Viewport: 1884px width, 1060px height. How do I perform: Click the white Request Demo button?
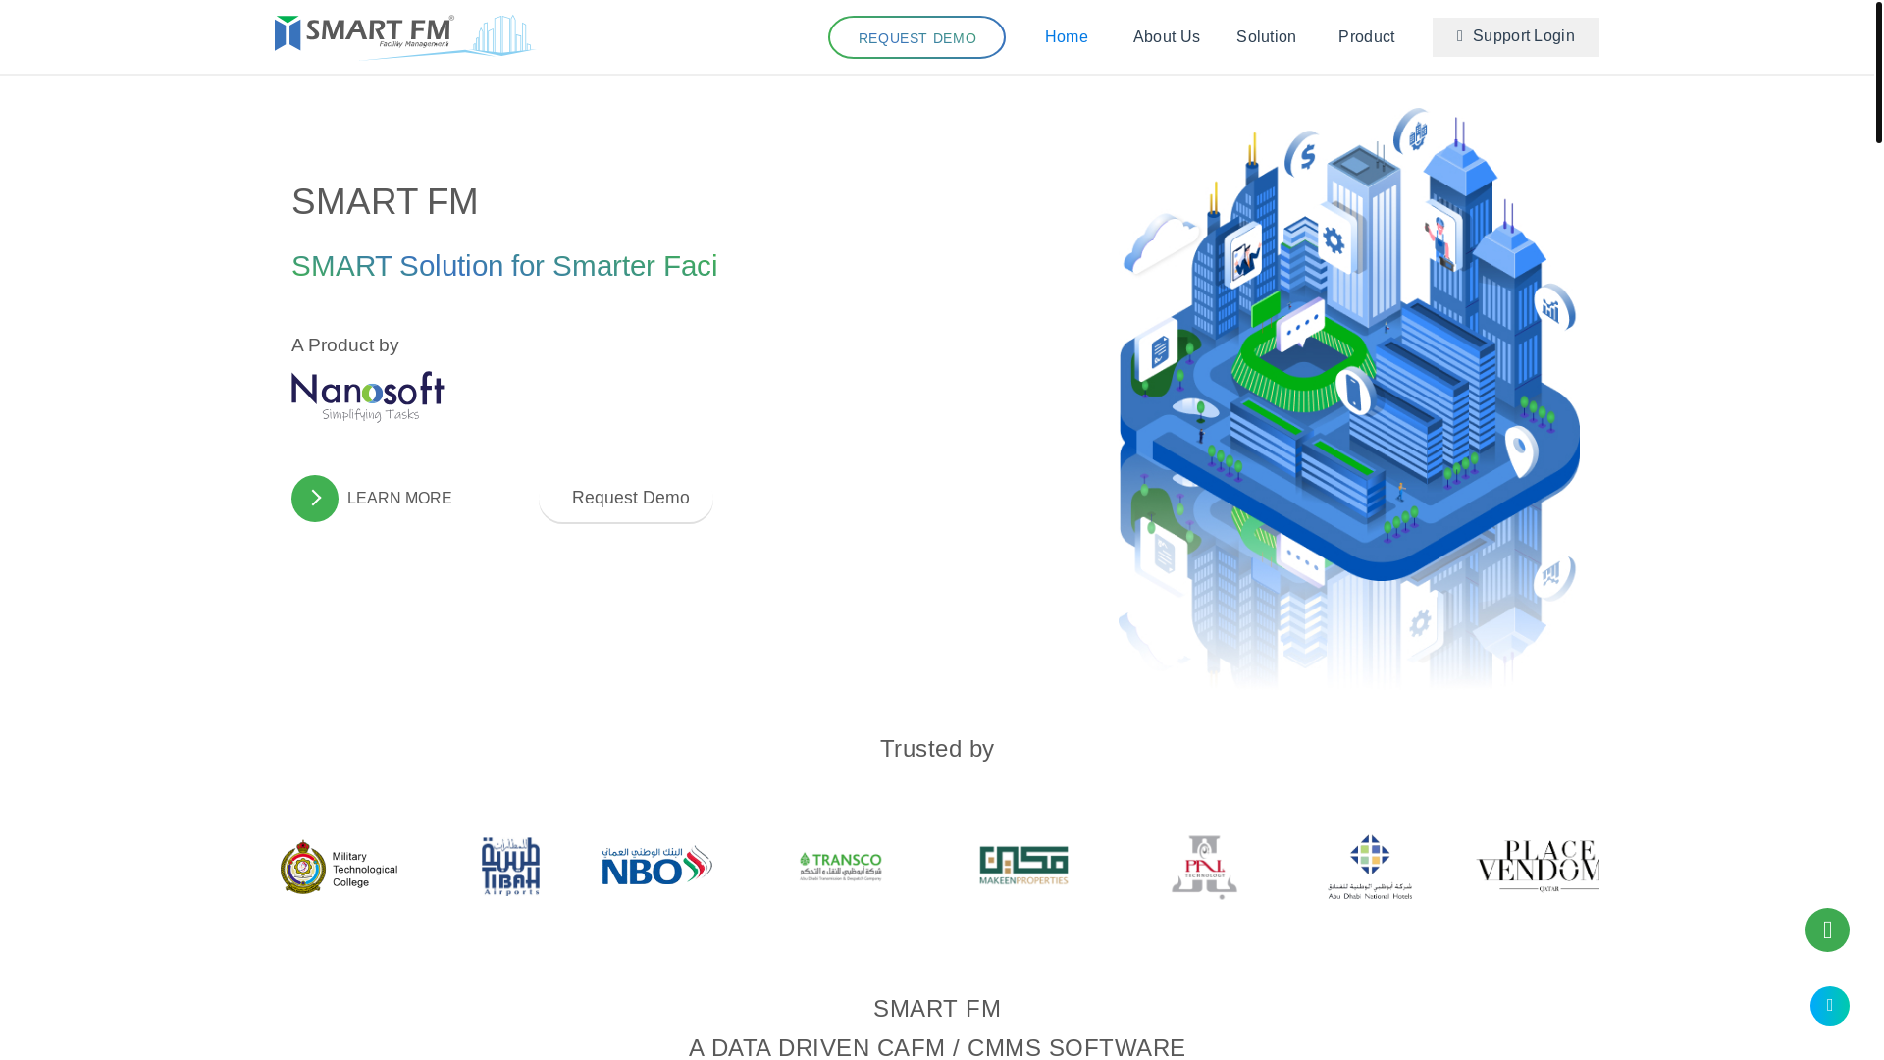point(626,499)
